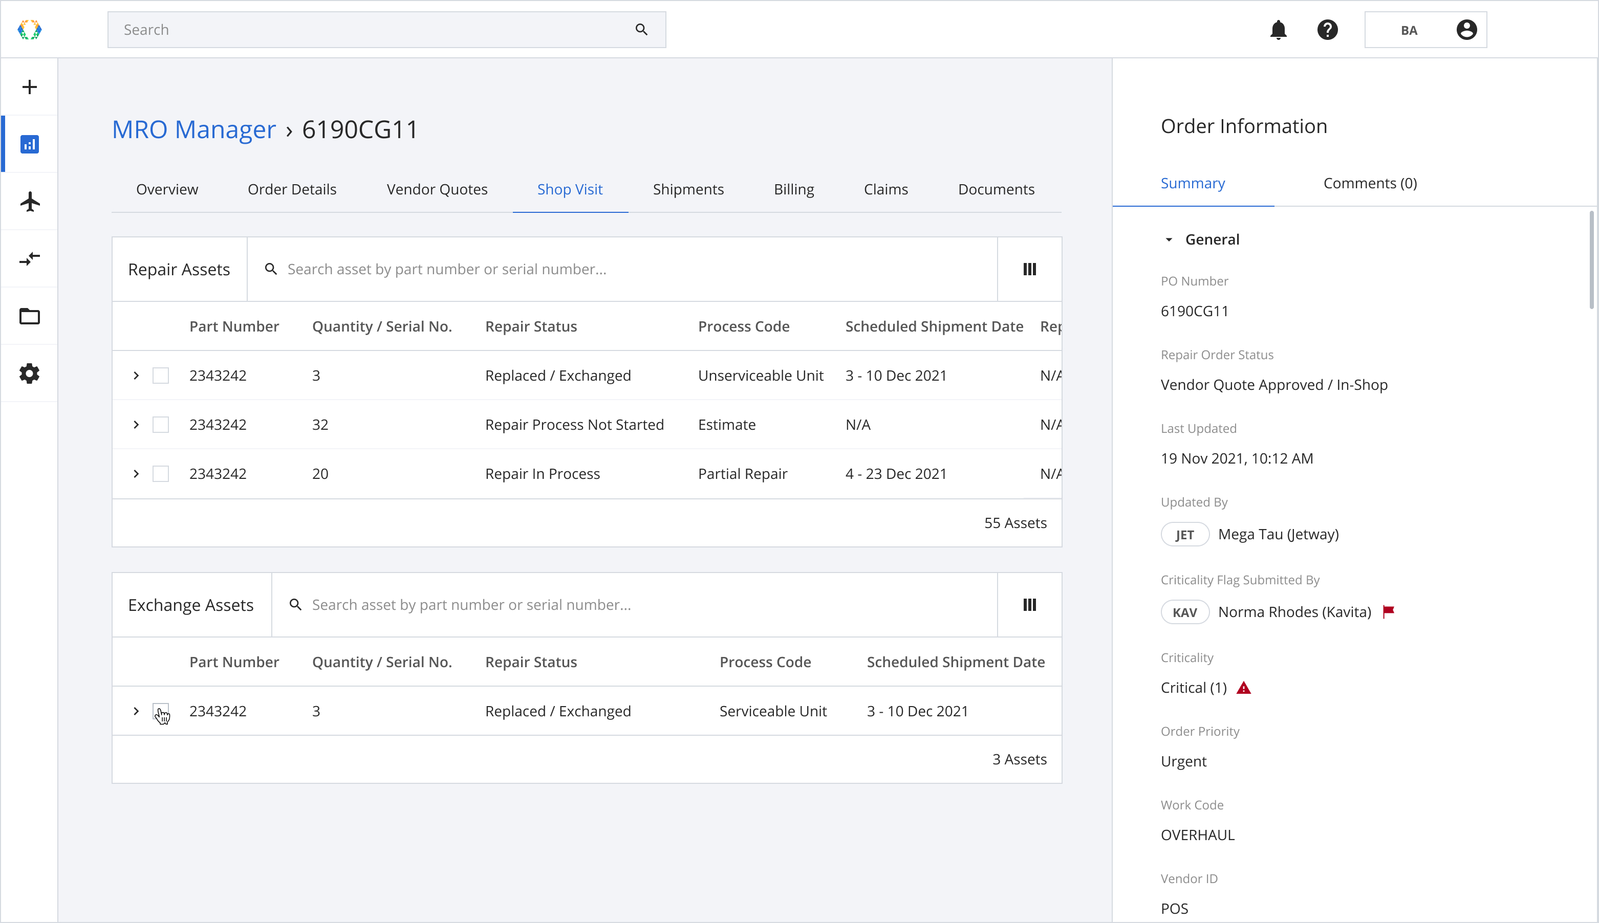Select checkbox for Serviceable Unit exchange row
The width and height of the screenshot is (1599, 923).
(x=161, y=711)
